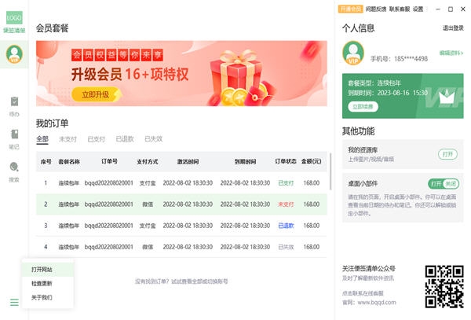Open the 已失效 orders tab

coord(153,139)
